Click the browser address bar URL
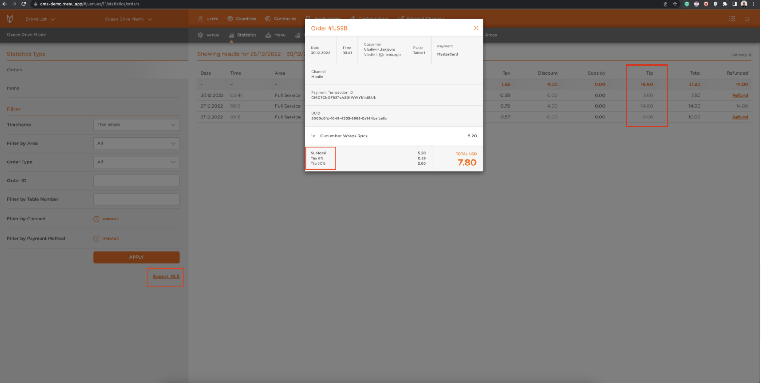Viewport: 761px width, 383px height. (89, 4)
